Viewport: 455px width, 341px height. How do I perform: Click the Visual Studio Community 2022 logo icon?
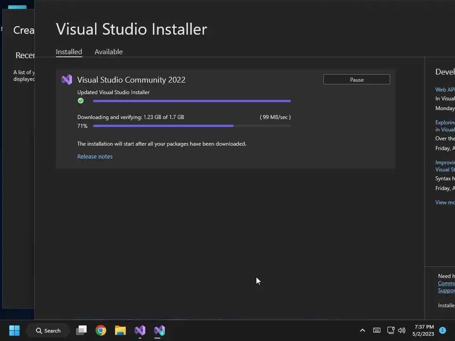point(67,79)
